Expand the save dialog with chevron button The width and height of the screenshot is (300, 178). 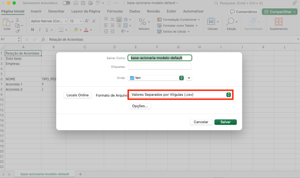(x=189, y=78)
